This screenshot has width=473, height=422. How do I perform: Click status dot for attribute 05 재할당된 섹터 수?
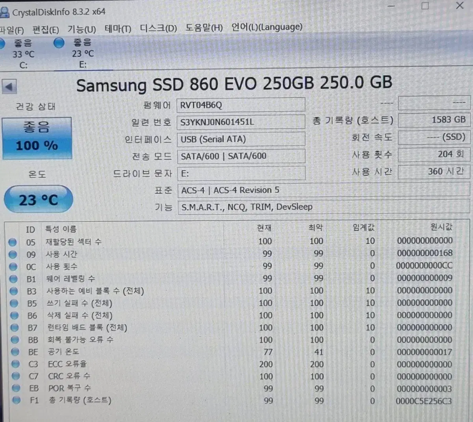click(x=13, y=242)
